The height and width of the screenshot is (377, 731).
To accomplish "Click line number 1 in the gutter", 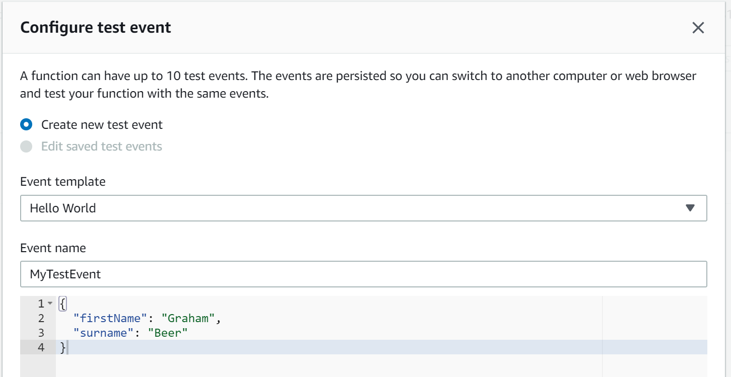I will point(41,303).
